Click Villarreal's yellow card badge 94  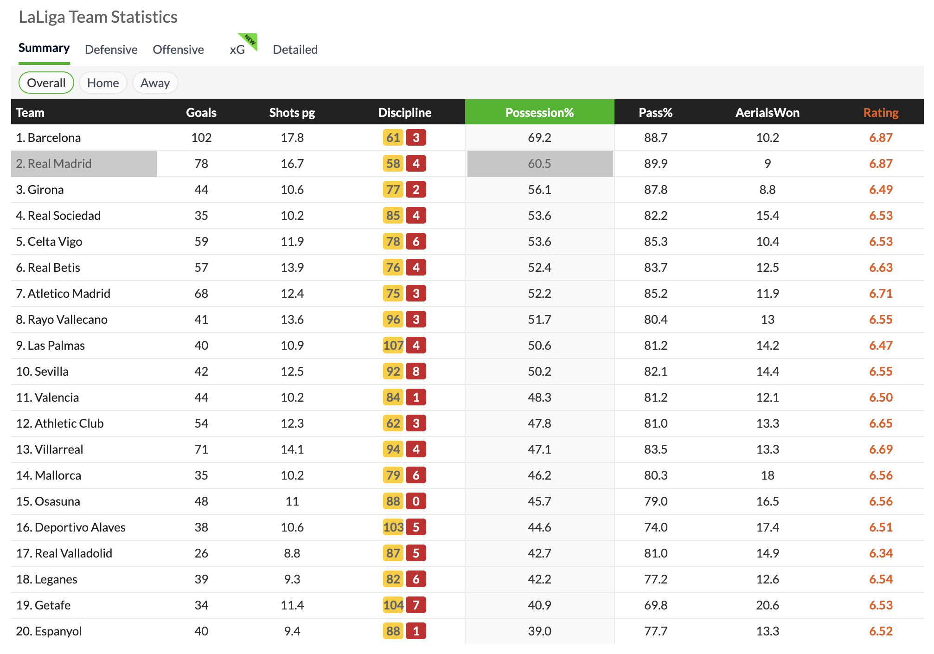(393, 449)
